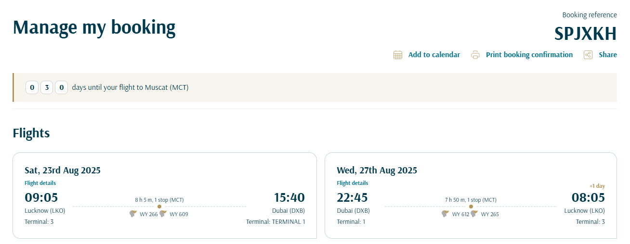Viewport: 630px width, 244px height.
Task: Click MCT stop dot on outbound flight
Action: click(x=159, y=207)
